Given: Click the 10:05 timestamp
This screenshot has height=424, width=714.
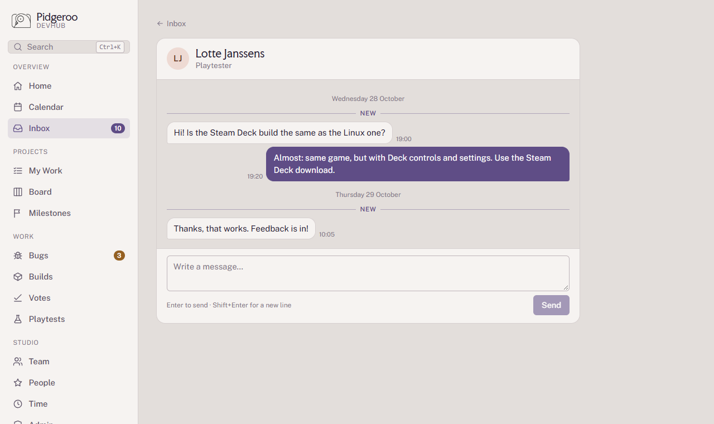Looking at the screenshot, I should click(327, 234).
